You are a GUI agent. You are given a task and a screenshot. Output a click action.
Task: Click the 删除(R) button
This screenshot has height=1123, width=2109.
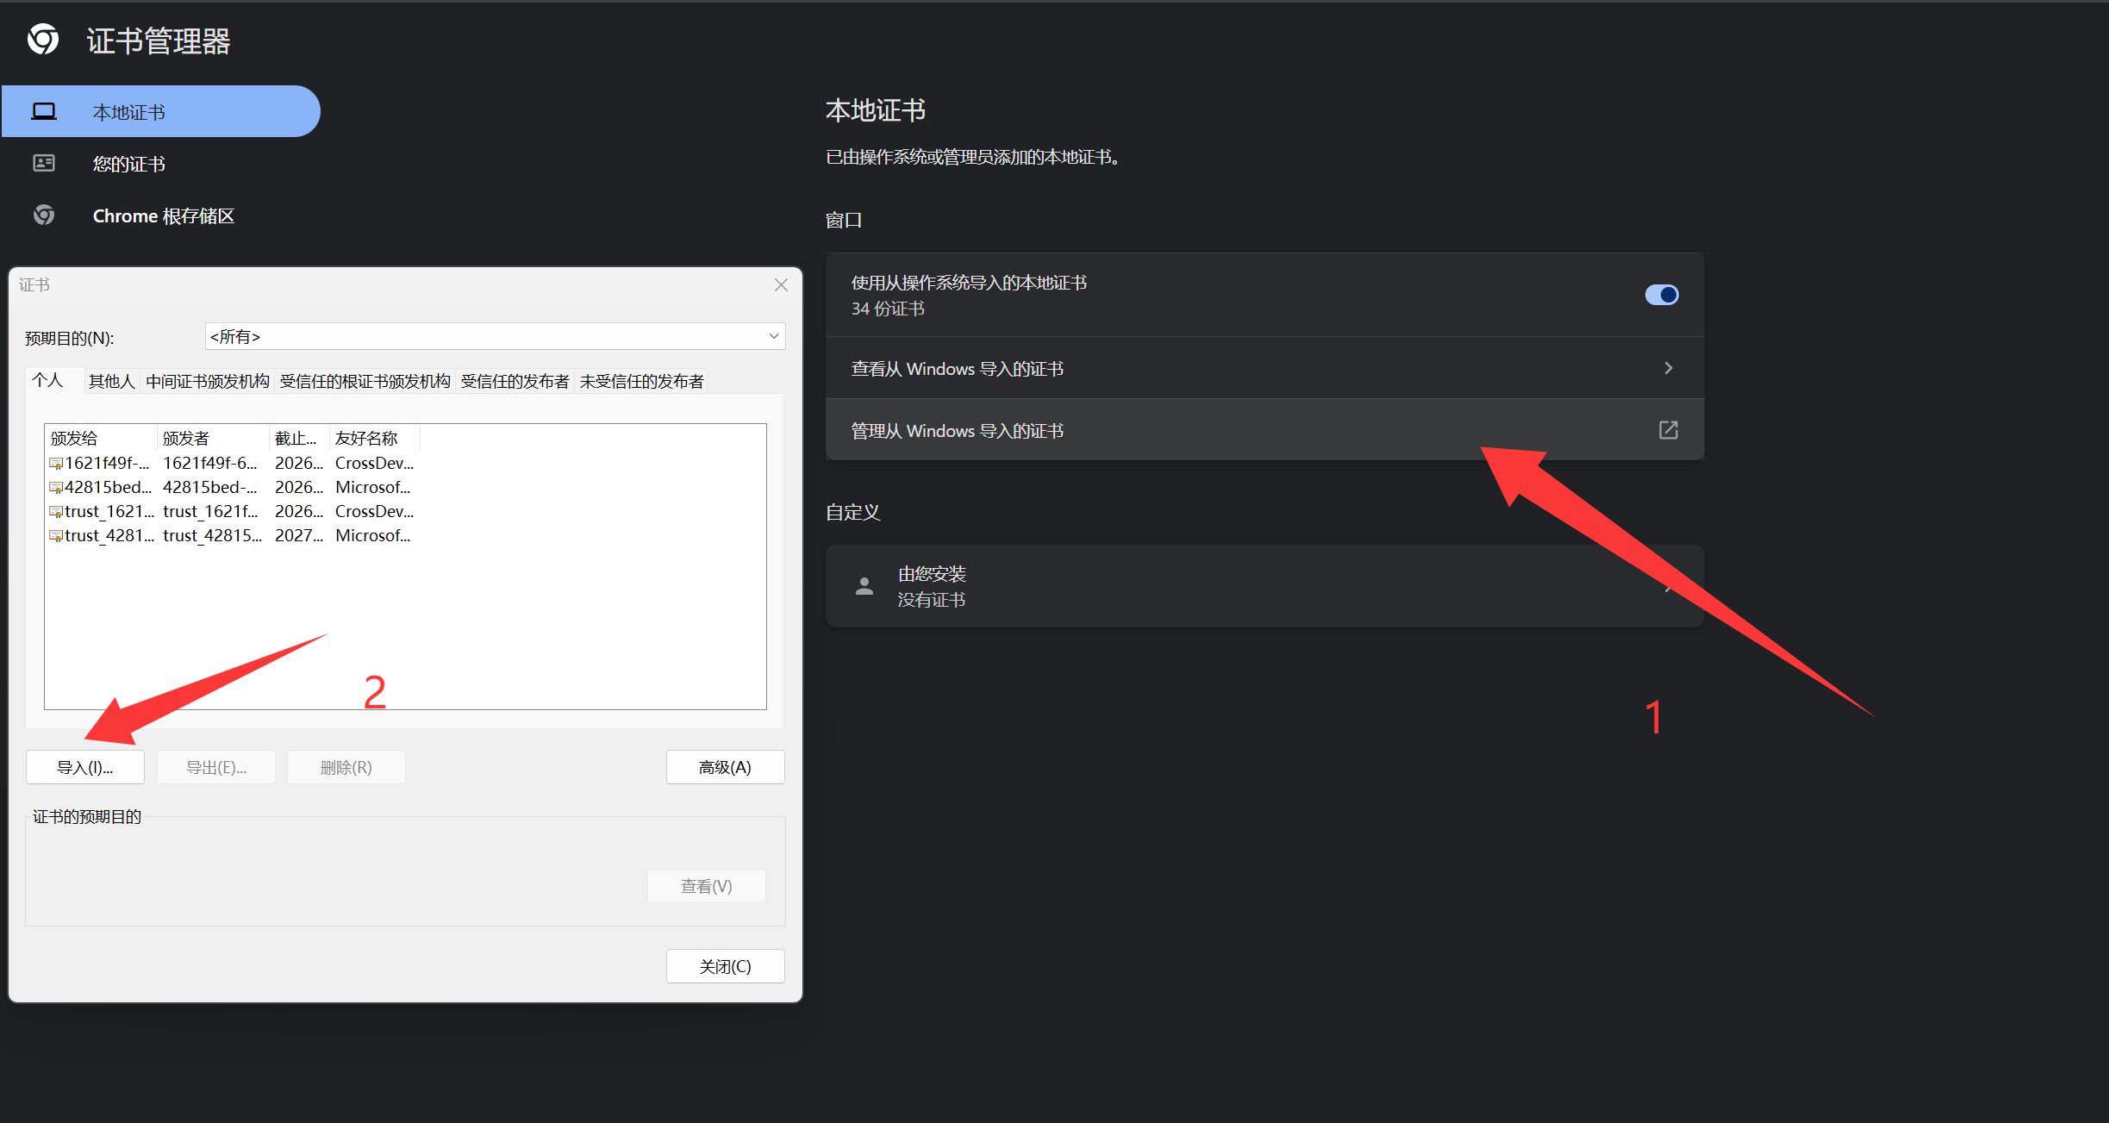346,767
